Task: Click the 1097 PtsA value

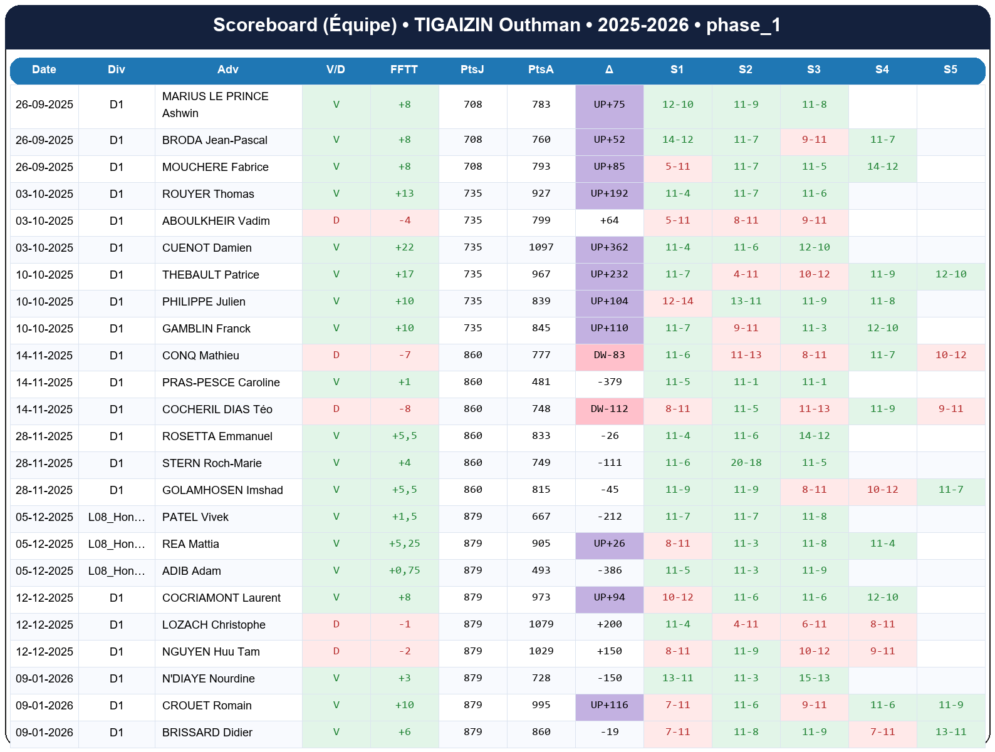Action: 541,247
